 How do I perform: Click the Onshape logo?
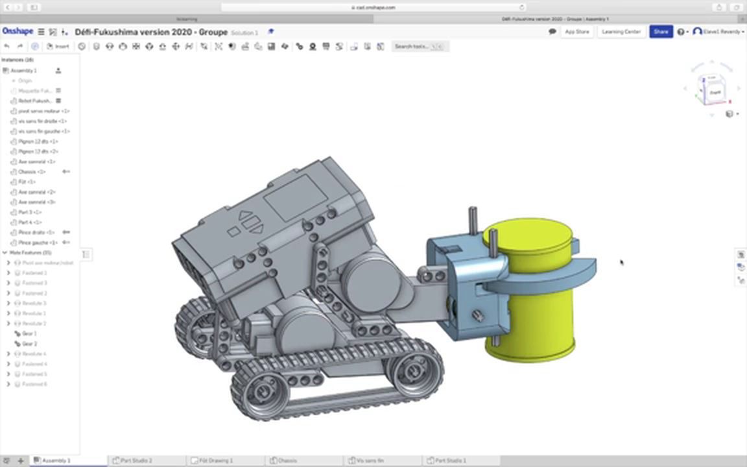(x=18, y=31)
